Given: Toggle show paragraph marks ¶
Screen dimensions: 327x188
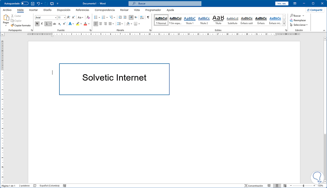Looking at the screenshot, I should click(x=148, y=17).
